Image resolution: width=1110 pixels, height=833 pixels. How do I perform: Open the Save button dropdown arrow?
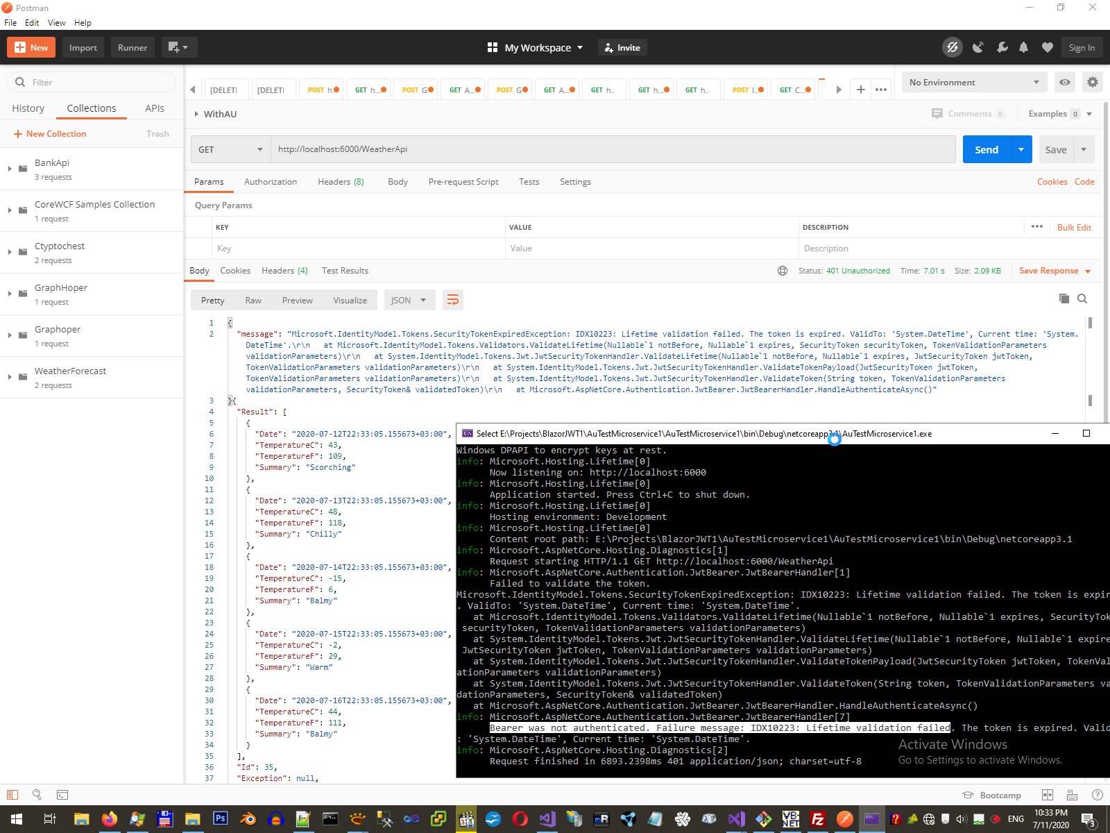pyautogui.click(x=1084, y=149)
